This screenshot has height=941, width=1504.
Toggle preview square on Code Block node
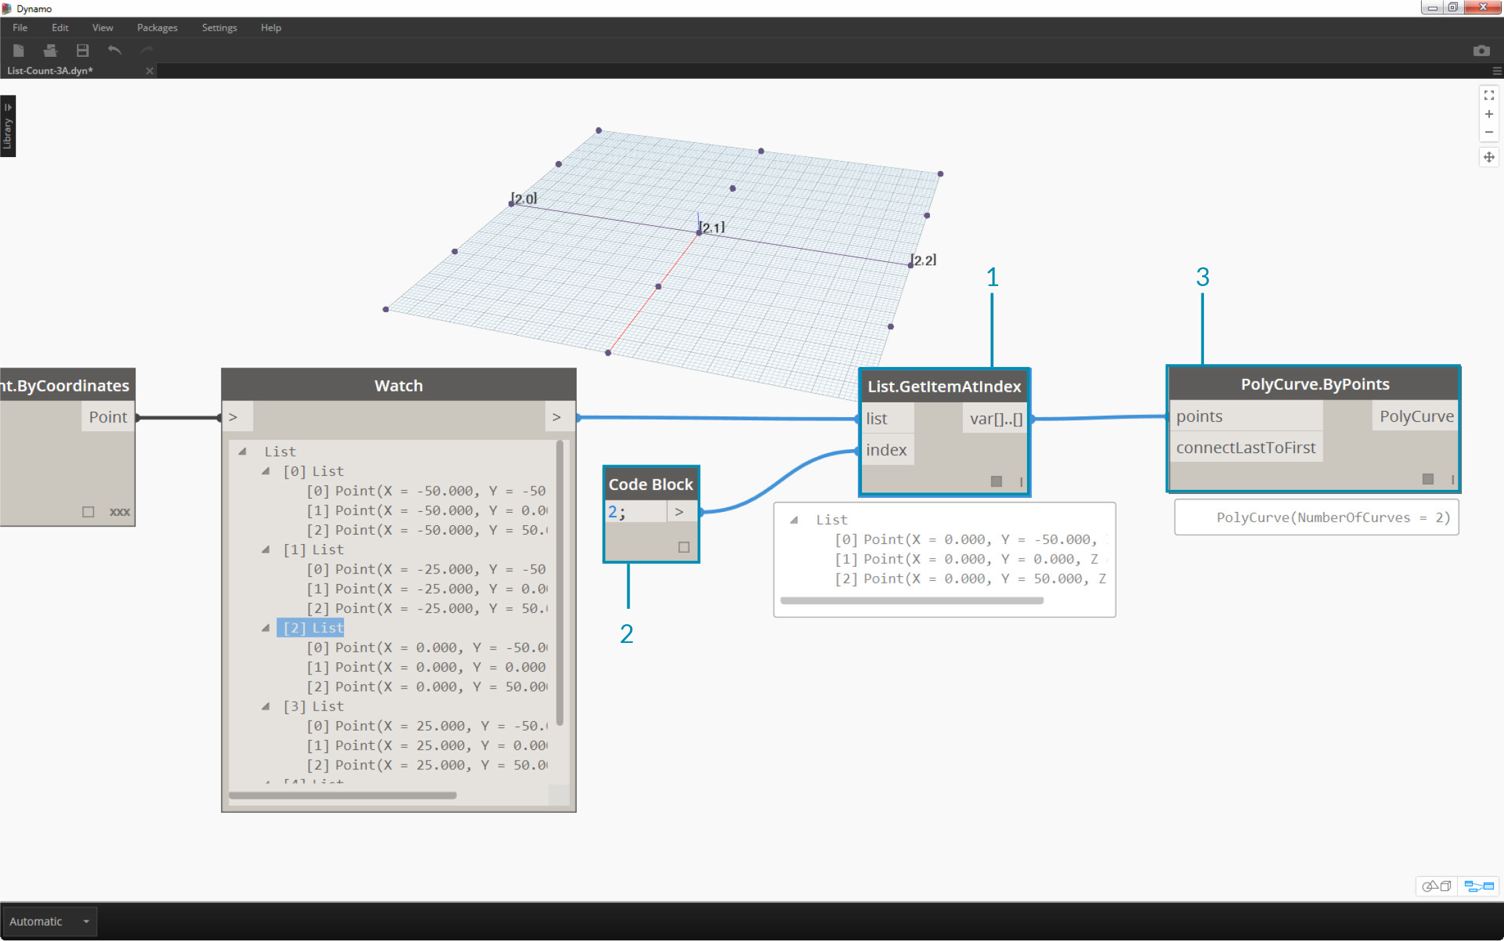click(684, 547)
